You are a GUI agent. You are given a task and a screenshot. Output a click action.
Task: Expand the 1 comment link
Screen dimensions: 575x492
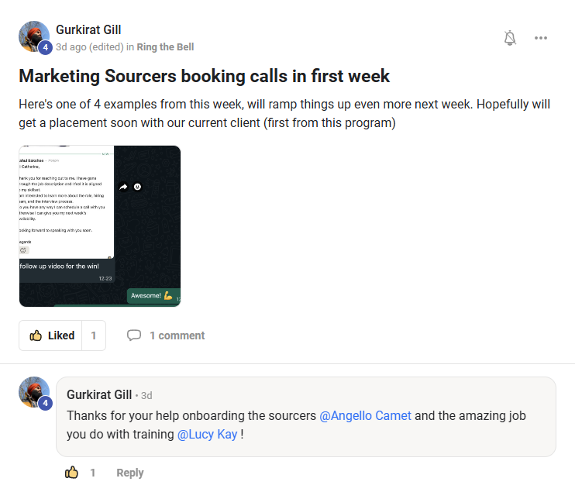[177, 335]
